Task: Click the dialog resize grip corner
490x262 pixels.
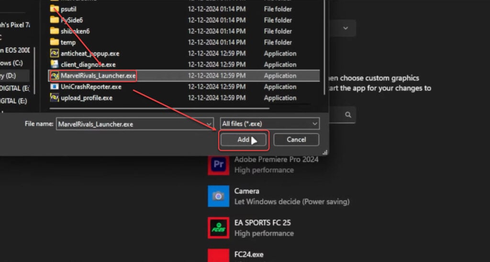Action: pyautogui.click(x=325, y=153)
